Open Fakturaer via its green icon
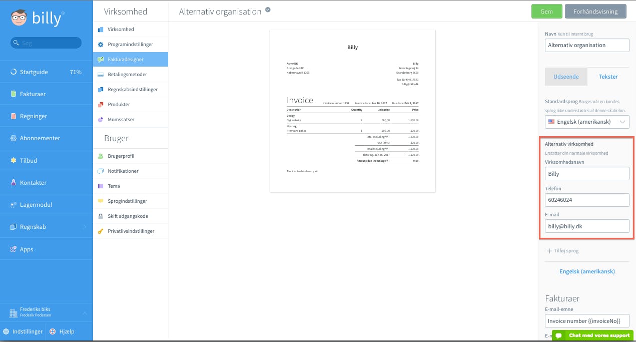636x342 pixels. [14, 94]
